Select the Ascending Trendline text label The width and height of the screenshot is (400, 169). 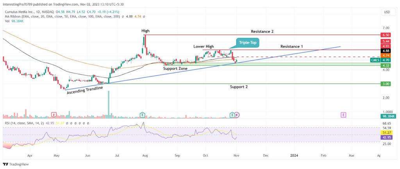pyautogui.click(x=85, y=90)
